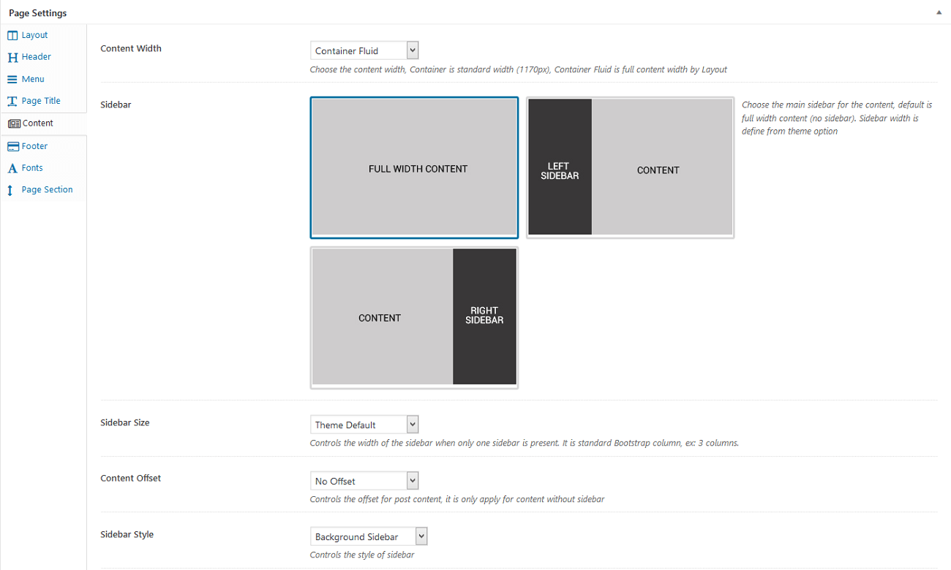
Task: Open the Content Offset dropdown
Action: pyautogui.click(x=364, y=481)
